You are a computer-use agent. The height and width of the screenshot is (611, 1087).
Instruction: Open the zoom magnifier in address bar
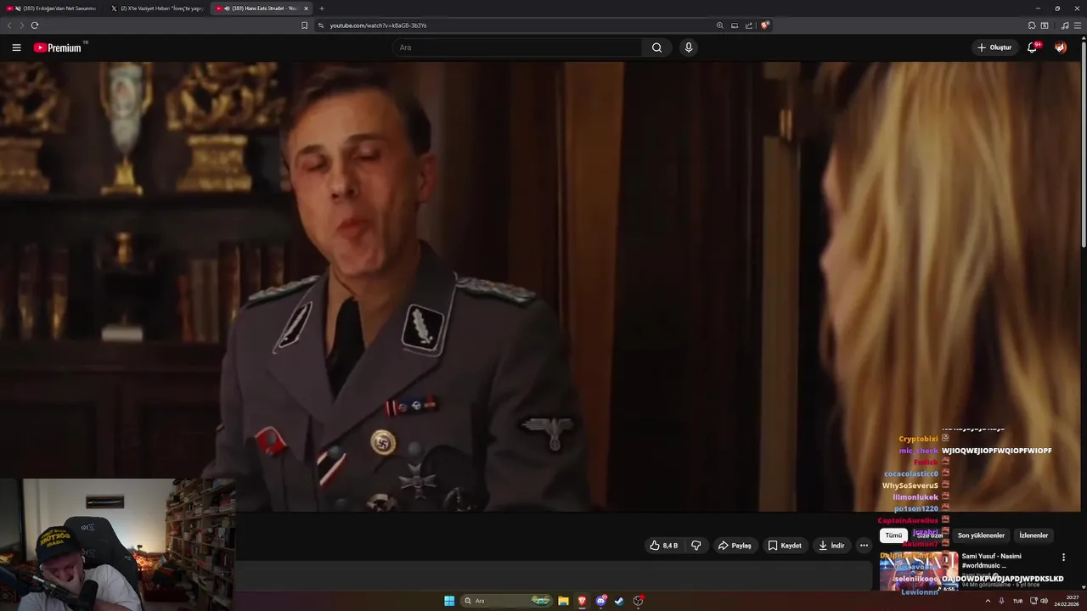[x=720, y=25]
